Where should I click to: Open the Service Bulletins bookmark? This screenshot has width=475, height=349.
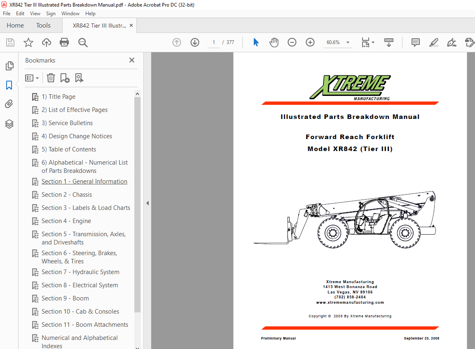tap(67, 123)
